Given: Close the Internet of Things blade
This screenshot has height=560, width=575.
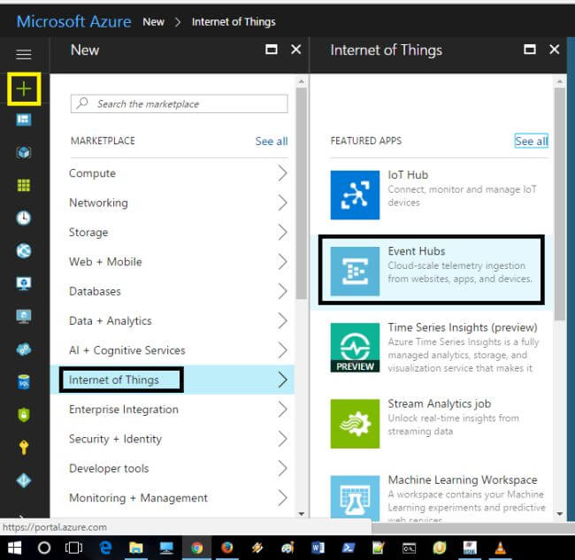Looking at the screenshot, I should pos(554,50).
